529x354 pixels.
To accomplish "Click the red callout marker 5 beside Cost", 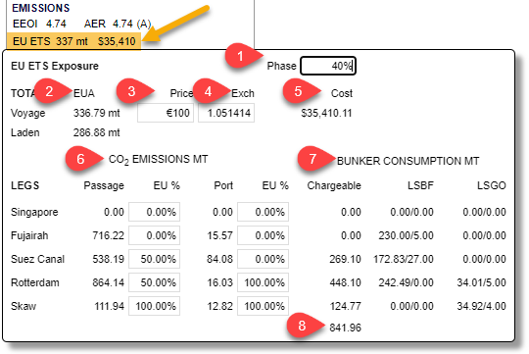I will pyautogui.click(x=298, y=91).
